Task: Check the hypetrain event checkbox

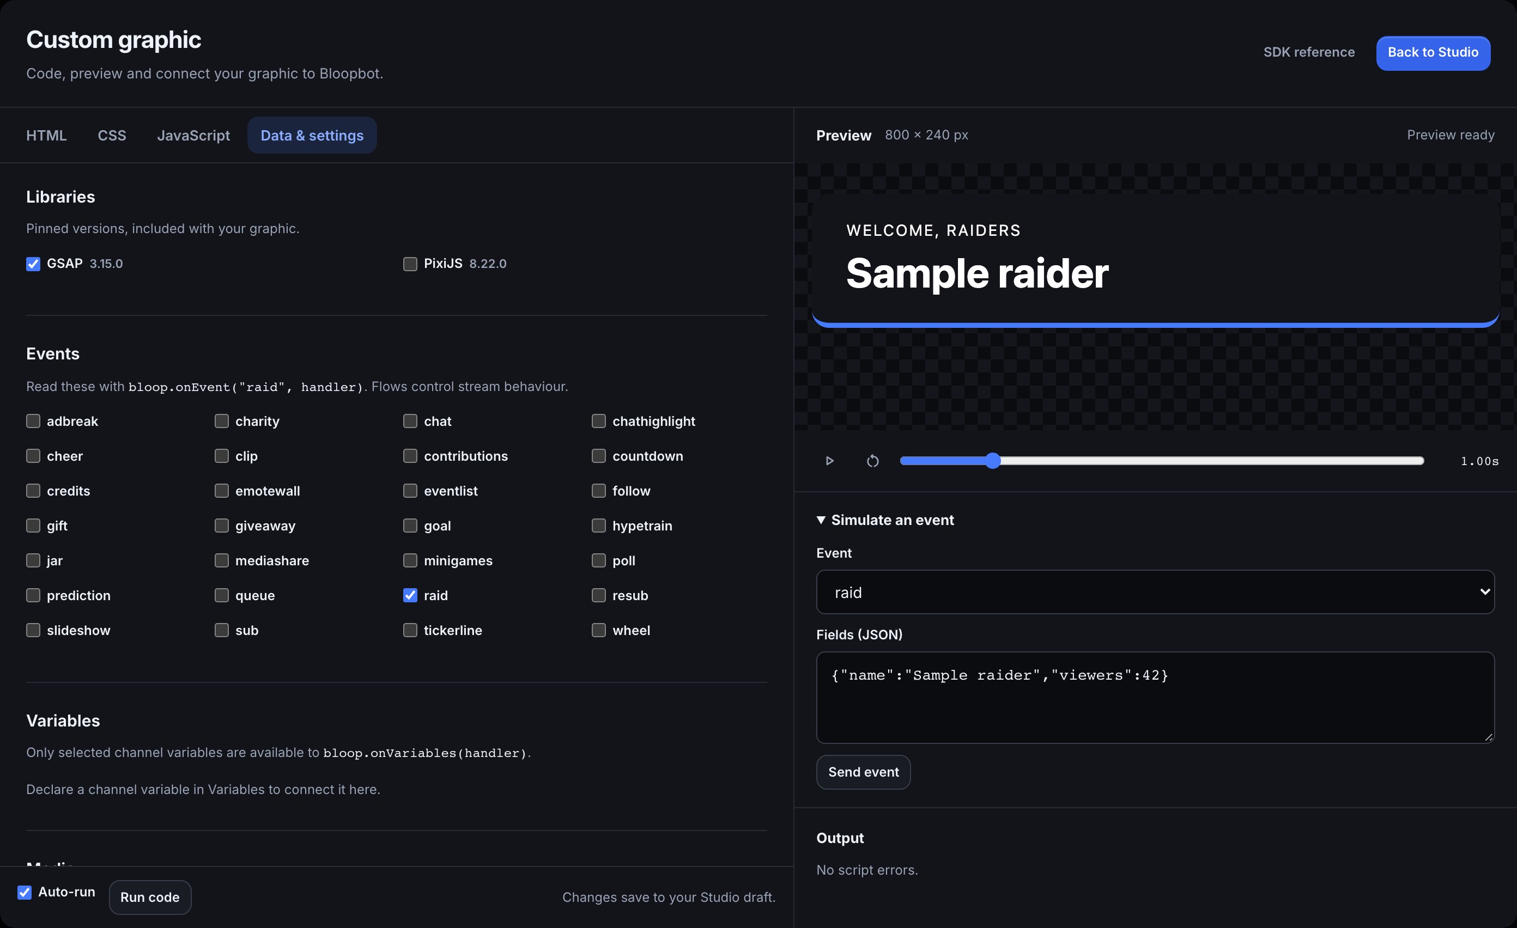Action: pyautogui.click(x=598, y=526)
